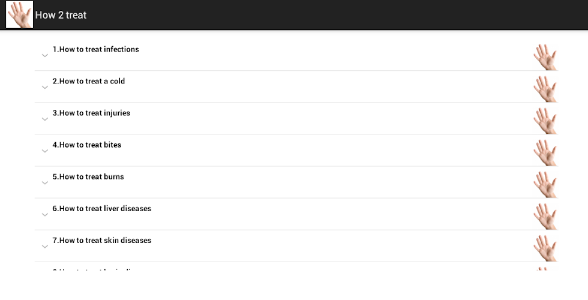The height and width of the screenshot is (300, 588).
Task: Expand chevron for How to treat a cold
Action: tap(45, 88)
